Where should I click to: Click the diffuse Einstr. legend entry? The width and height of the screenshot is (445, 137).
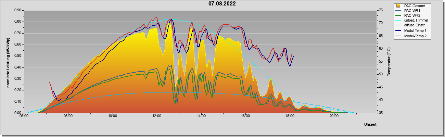[x=411, y=26]
